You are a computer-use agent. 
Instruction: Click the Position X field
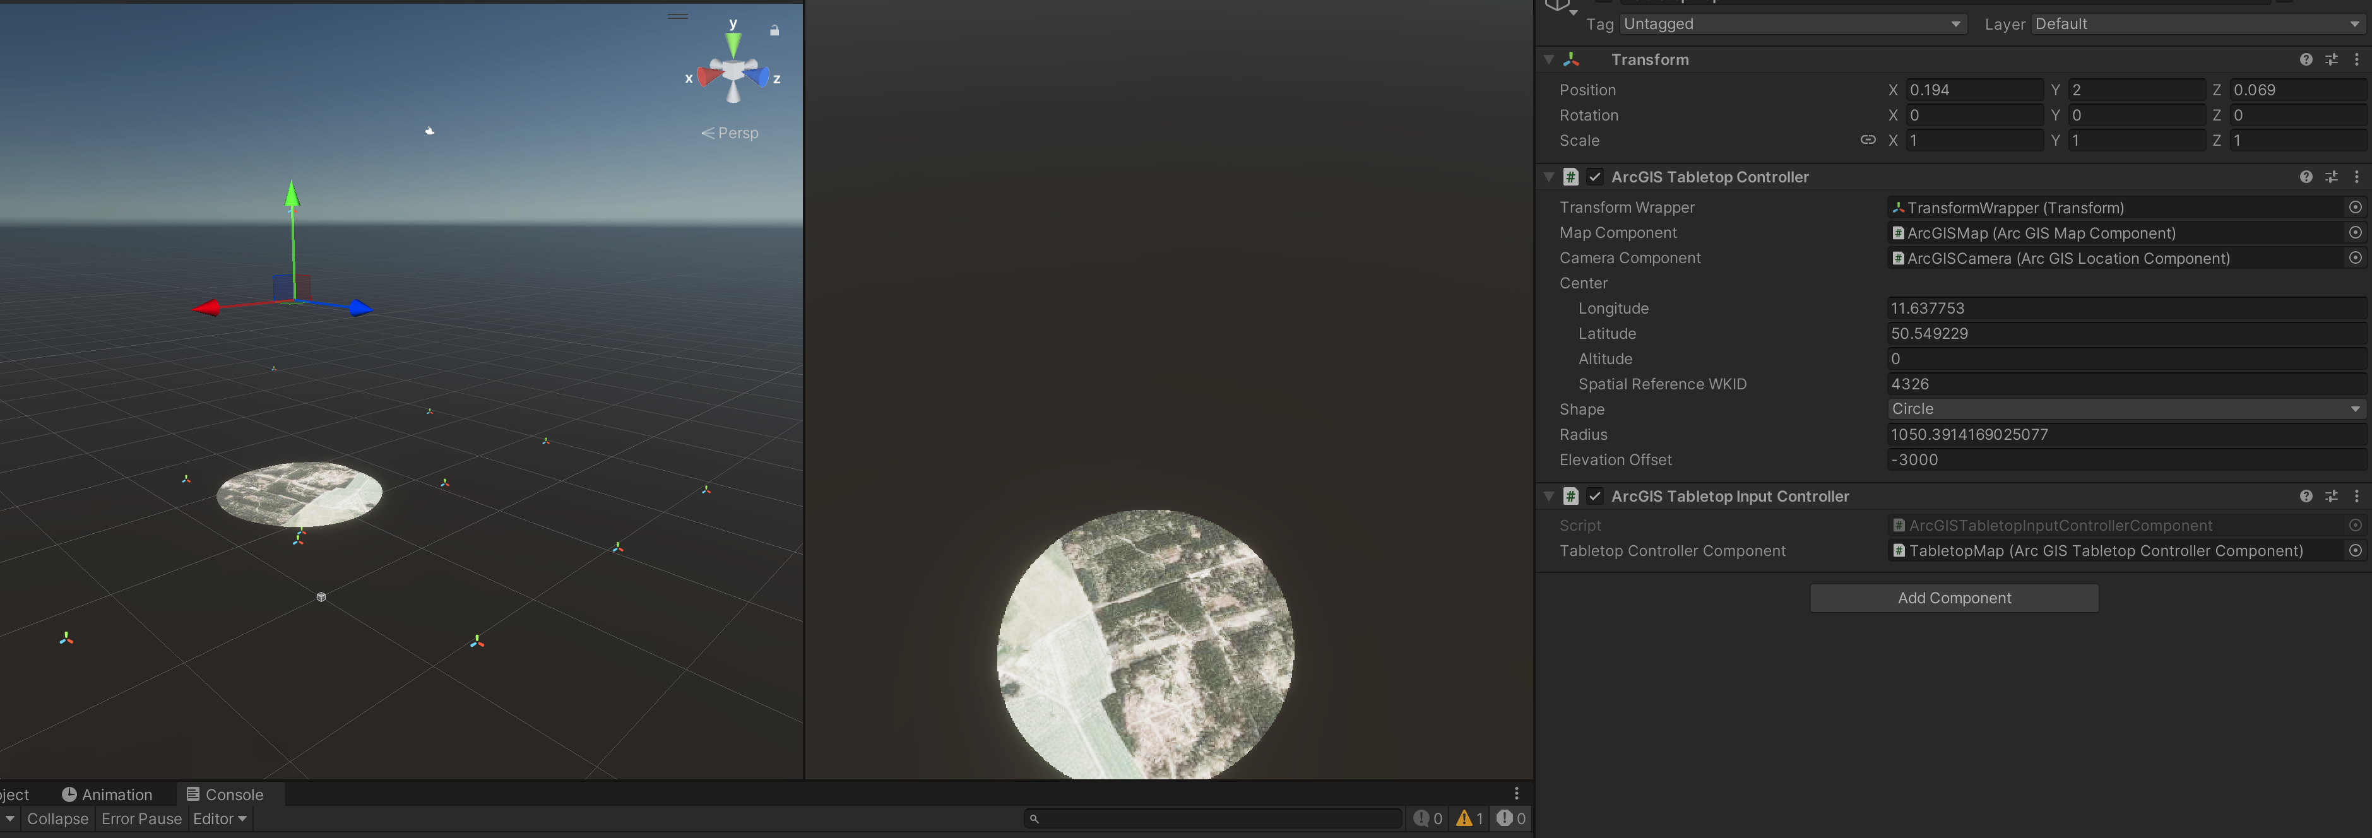[x=1974, y=90]
